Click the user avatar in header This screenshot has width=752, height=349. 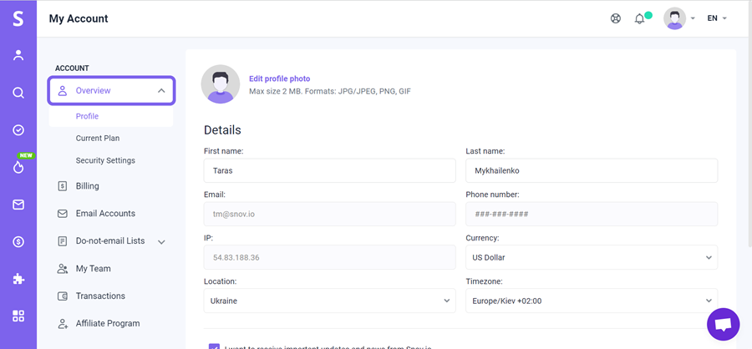pyautogui.click(x=674, y=18)
